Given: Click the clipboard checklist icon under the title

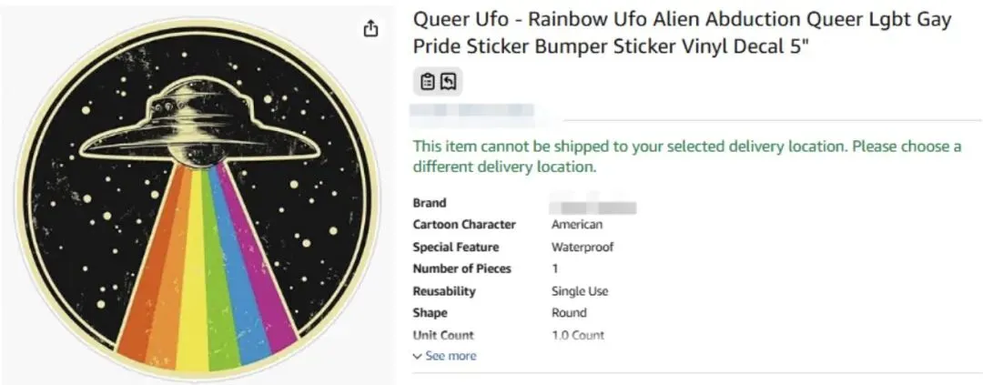Looking at the screenshot, I should [427, 82].
